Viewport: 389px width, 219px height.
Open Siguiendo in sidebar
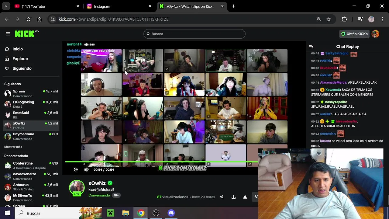(22, 68)
